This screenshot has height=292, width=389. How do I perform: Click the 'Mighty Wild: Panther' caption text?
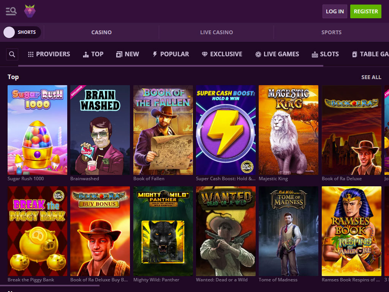tap(156, 279)
